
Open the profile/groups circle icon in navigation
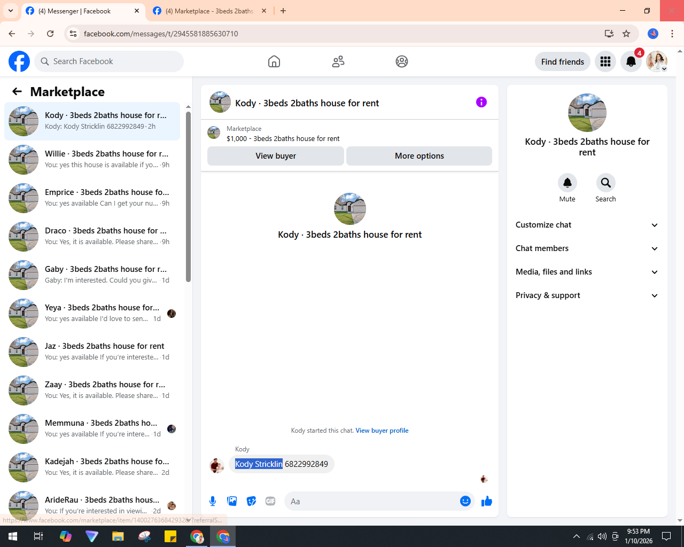pyautogui.click(x=402, y=61)
